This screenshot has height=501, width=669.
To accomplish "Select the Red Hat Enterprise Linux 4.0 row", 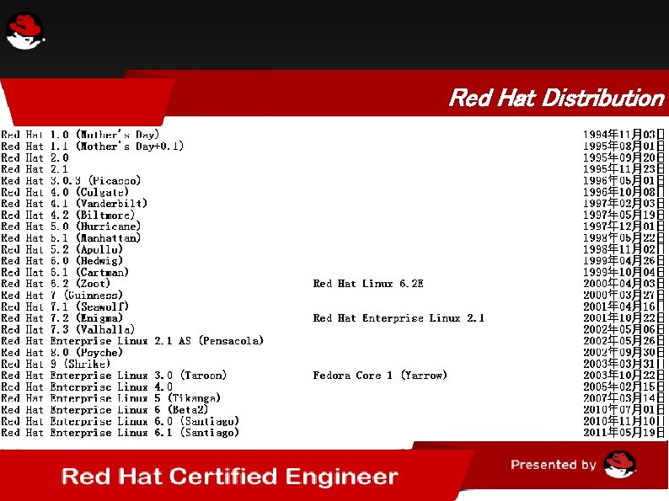I will pyautogui.click(x=87, y=386).
